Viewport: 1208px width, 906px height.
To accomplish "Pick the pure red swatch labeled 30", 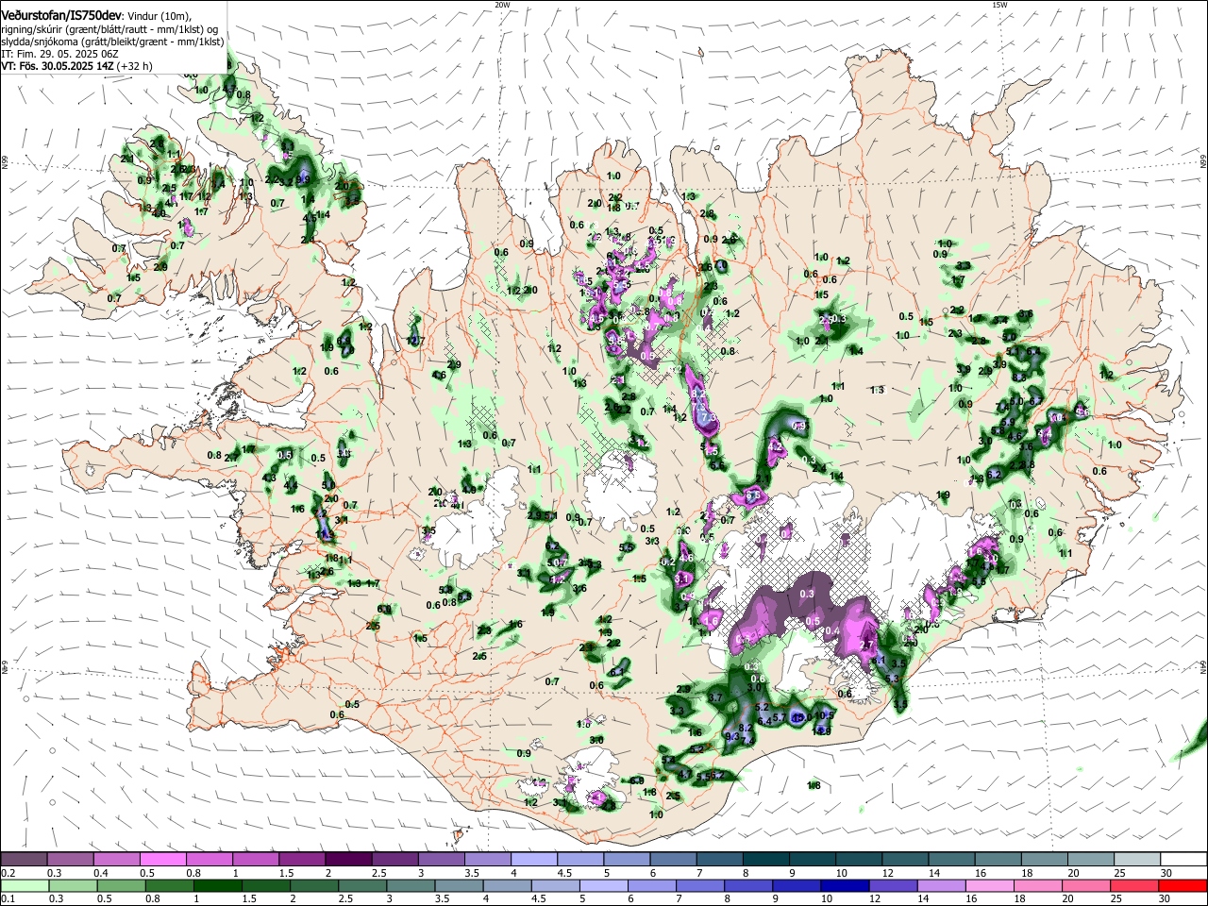I will [x=1182, y=886].
